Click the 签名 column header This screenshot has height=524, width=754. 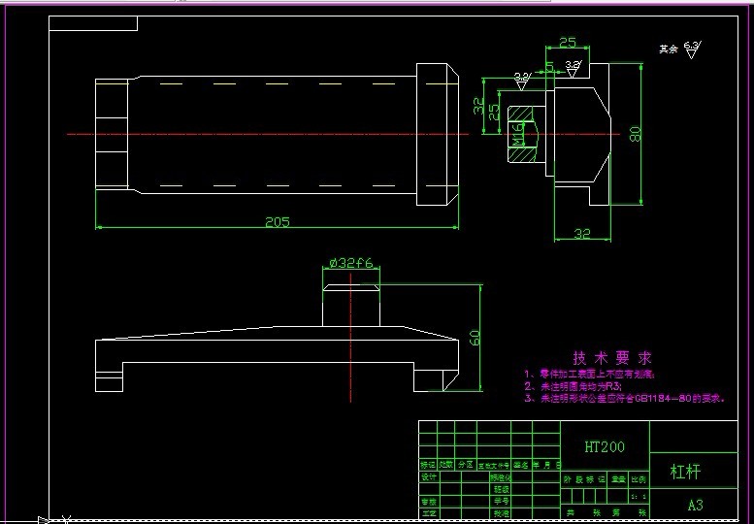click(x=521, y=465)
